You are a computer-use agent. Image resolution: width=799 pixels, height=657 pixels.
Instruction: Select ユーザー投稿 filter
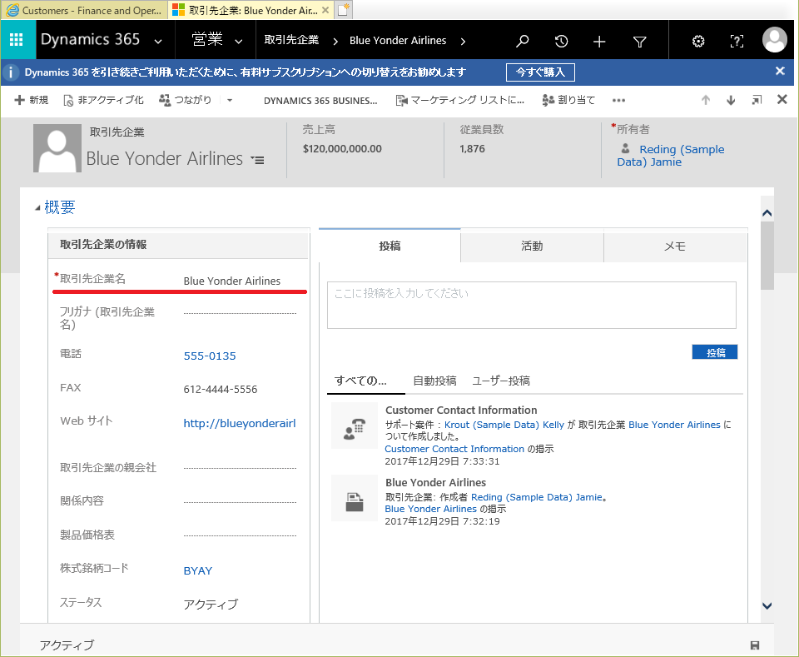pos(501,381)
